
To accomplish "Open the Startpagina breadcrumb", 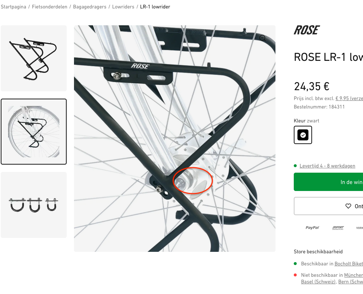I will [13, 7].
